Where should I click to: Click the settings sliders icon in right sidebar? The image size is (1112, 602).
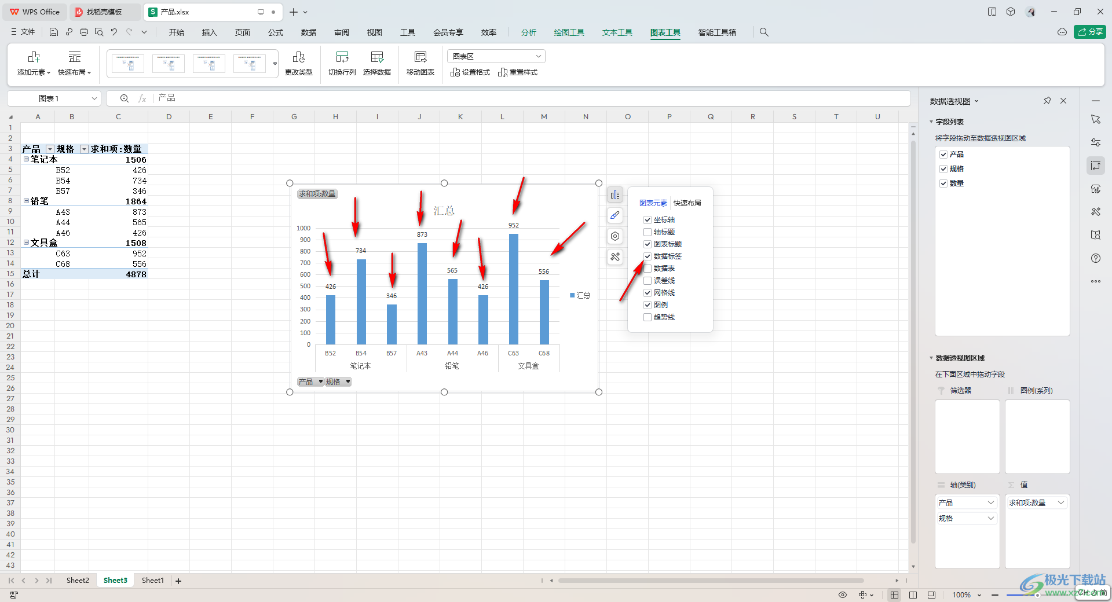click(1096, 142)
